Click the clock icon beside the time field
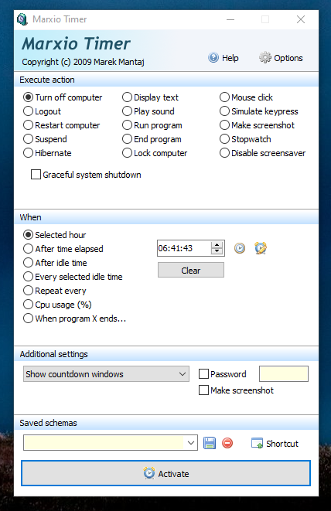331x511 pixels. pos(240,248)
